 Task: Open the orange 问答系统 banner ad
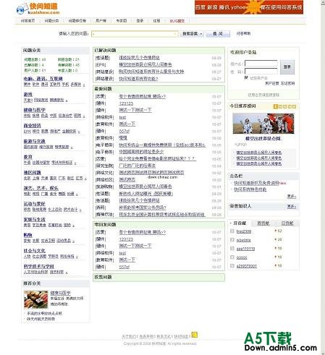click(249, 7)
